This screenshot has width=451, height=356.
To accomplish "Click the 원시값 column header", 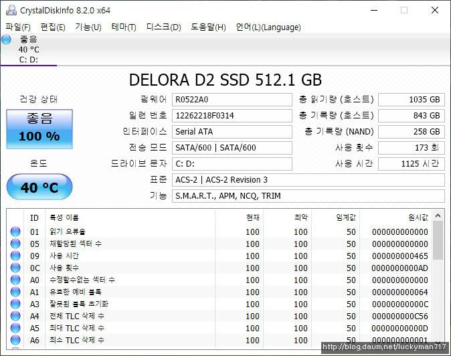I will point(395,217).
